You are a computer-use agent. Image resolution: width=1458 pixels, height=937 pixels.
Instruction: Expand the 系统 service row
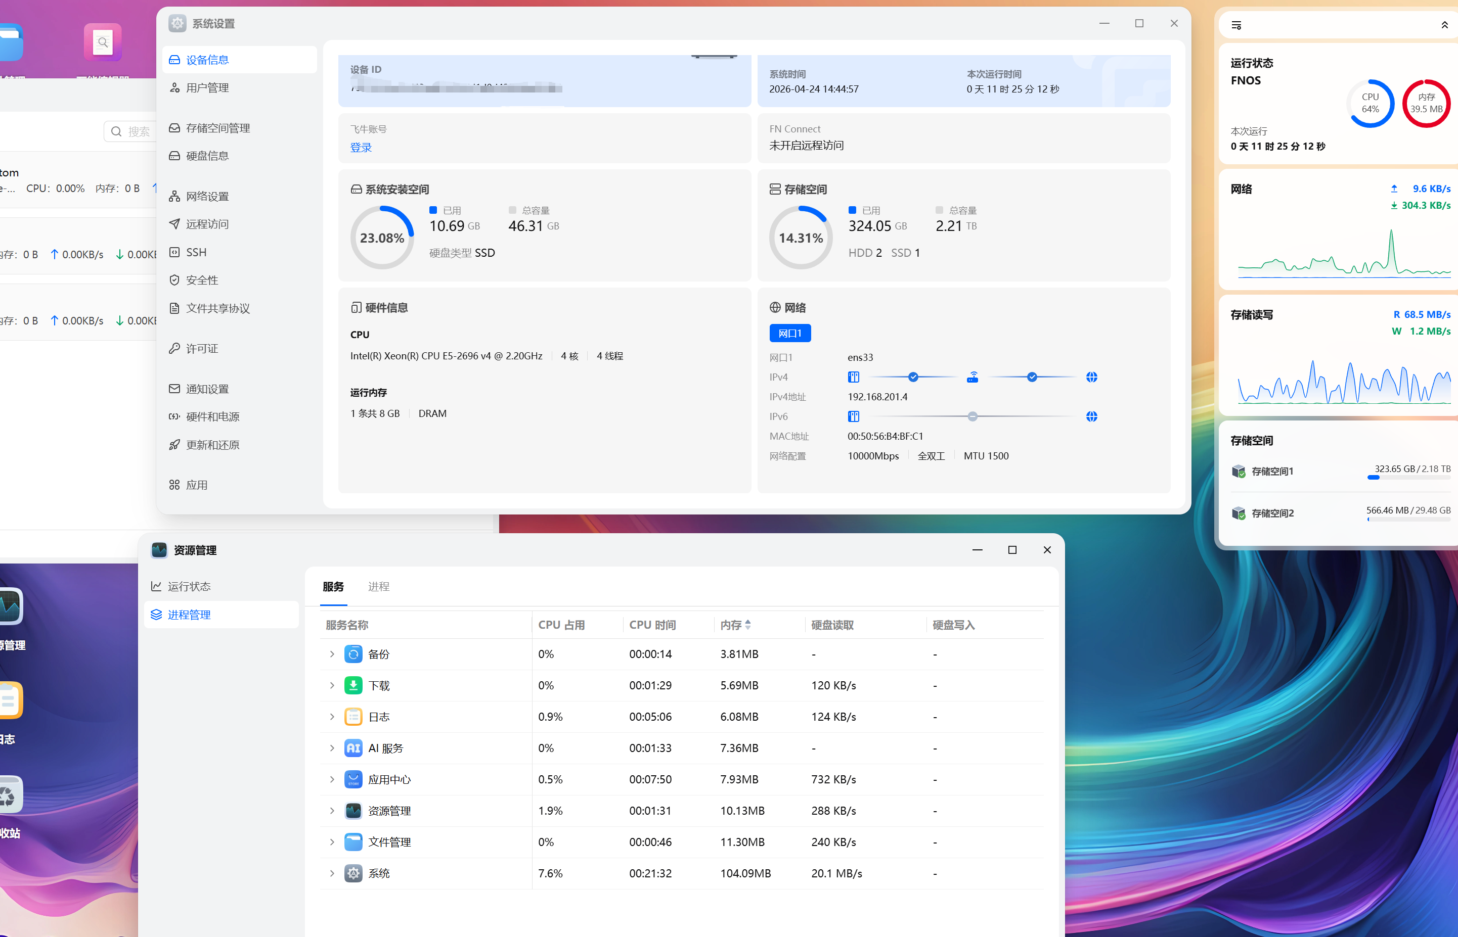pos(332,873)
